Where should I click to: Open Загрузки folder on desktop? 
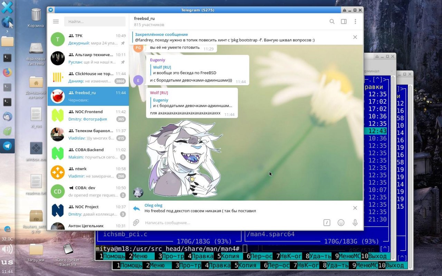[x=36, y=253]
